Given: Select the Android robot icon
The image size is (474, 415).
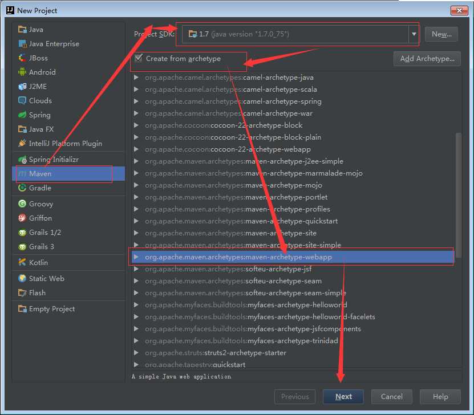Looking at the screenshot, I should point(22,72).
